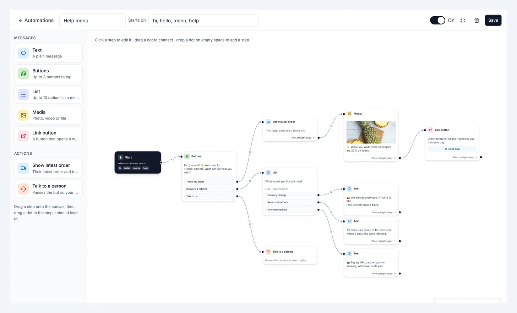This screenshot has height=313, width=517.
Task: Select the "Talk to us" button option
Action: coord(209,196)
